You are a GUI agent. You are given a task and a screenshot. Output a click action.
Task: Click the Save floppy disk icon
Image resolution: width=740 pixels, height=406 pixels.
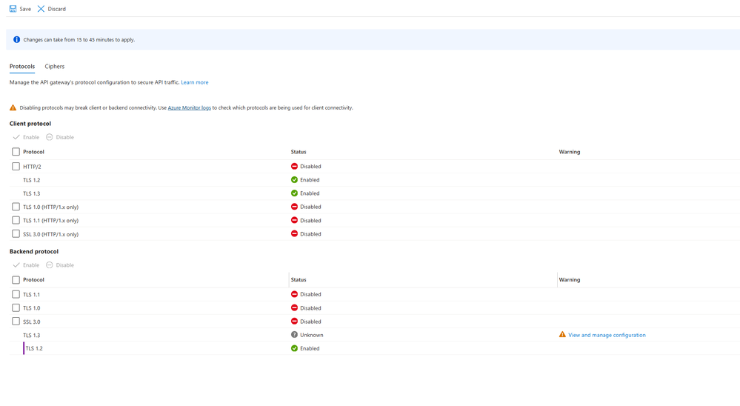coord(13,9)
